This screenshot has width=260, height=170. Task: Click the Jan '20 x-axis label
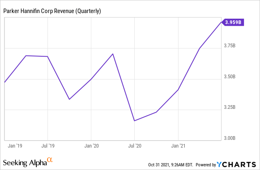(92, 146)
